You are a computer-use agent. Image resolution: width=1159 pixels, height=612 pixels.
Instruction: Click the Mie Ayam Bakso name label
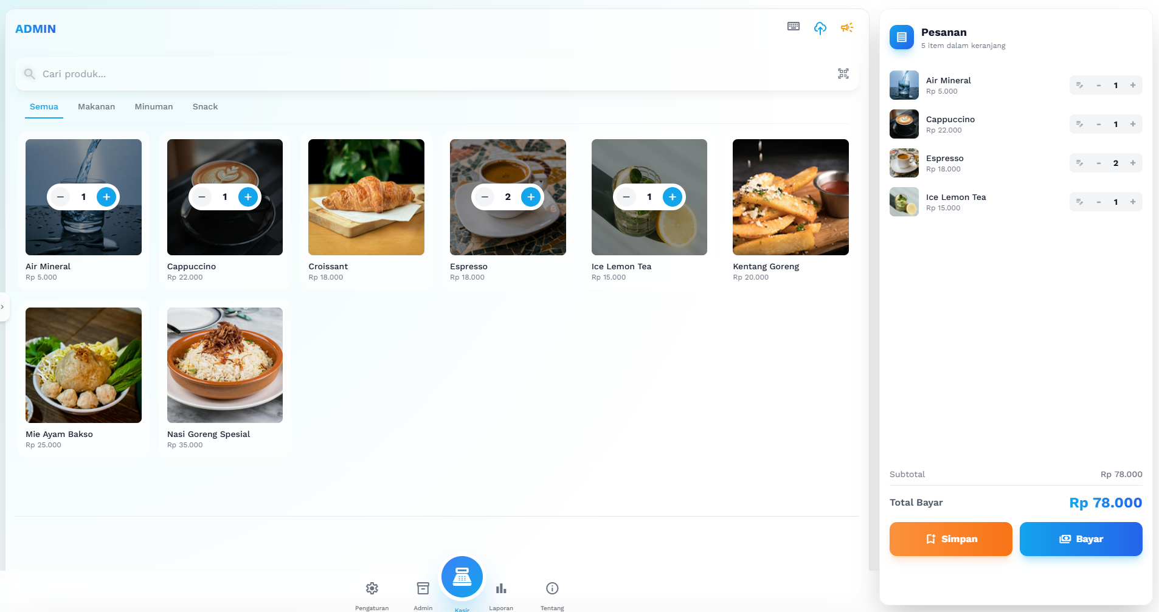coord(59,434)
